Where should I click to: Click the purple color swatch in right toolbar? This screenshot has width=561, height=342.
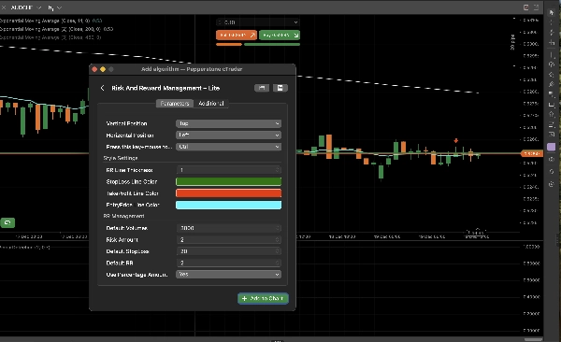coord(552,147)
